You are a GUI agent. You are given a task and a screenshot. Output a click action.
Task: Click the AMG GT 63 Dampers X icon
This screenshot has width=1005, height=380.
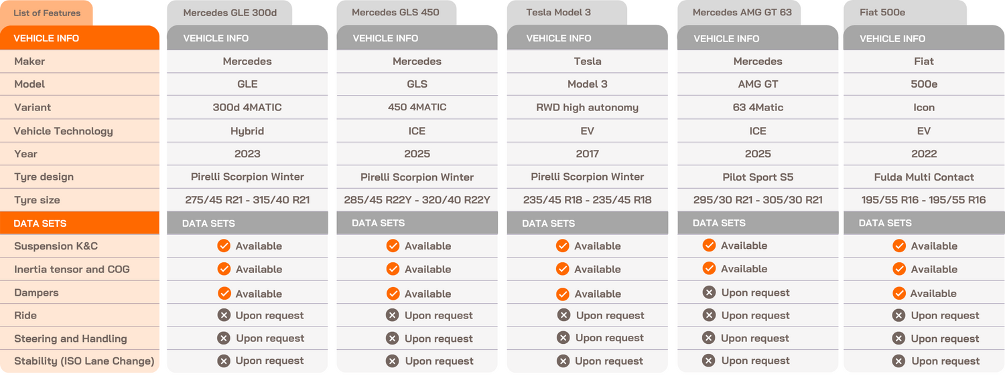point(709,292)
